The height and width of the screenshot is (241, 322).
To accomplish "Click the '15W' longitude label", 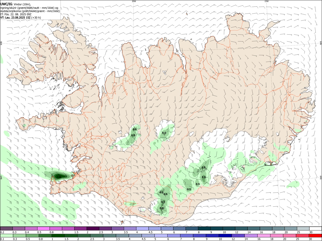I will (x=266, y=1).
